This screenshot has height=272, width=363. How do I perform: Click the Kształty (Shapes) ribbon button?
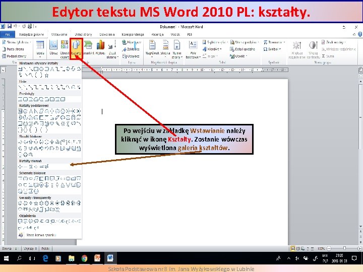tap(76, 49)
